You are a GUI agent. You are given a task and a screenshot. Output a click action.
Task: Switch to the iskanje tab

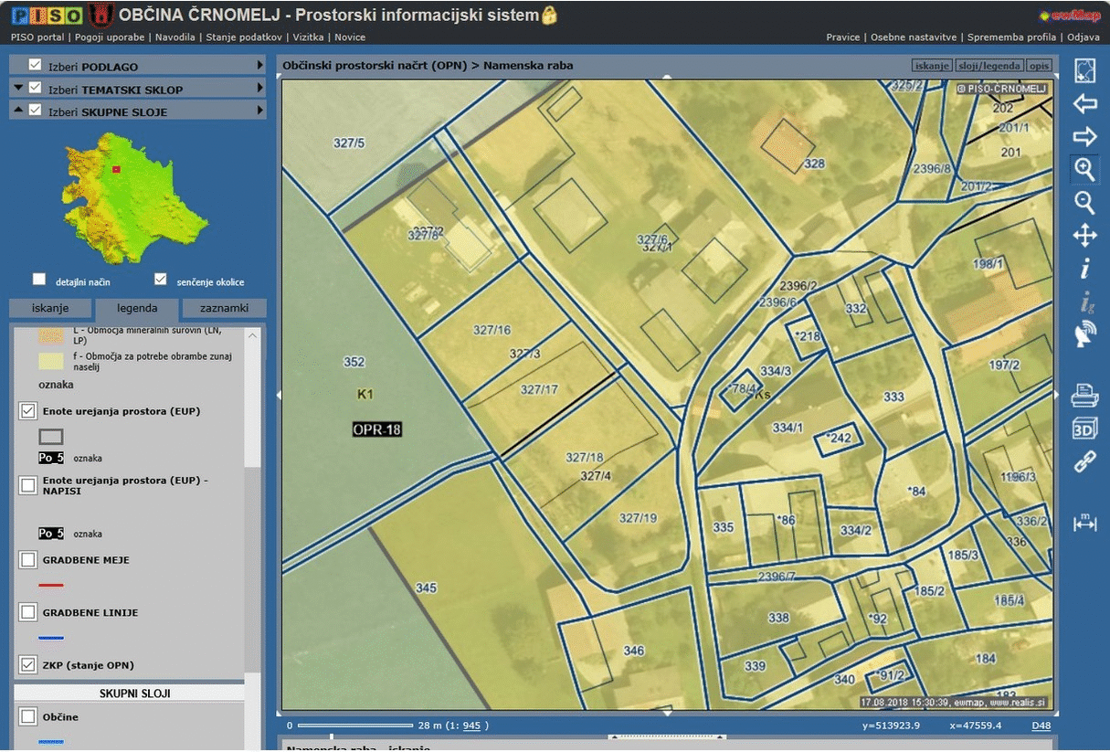pos(50,309)
